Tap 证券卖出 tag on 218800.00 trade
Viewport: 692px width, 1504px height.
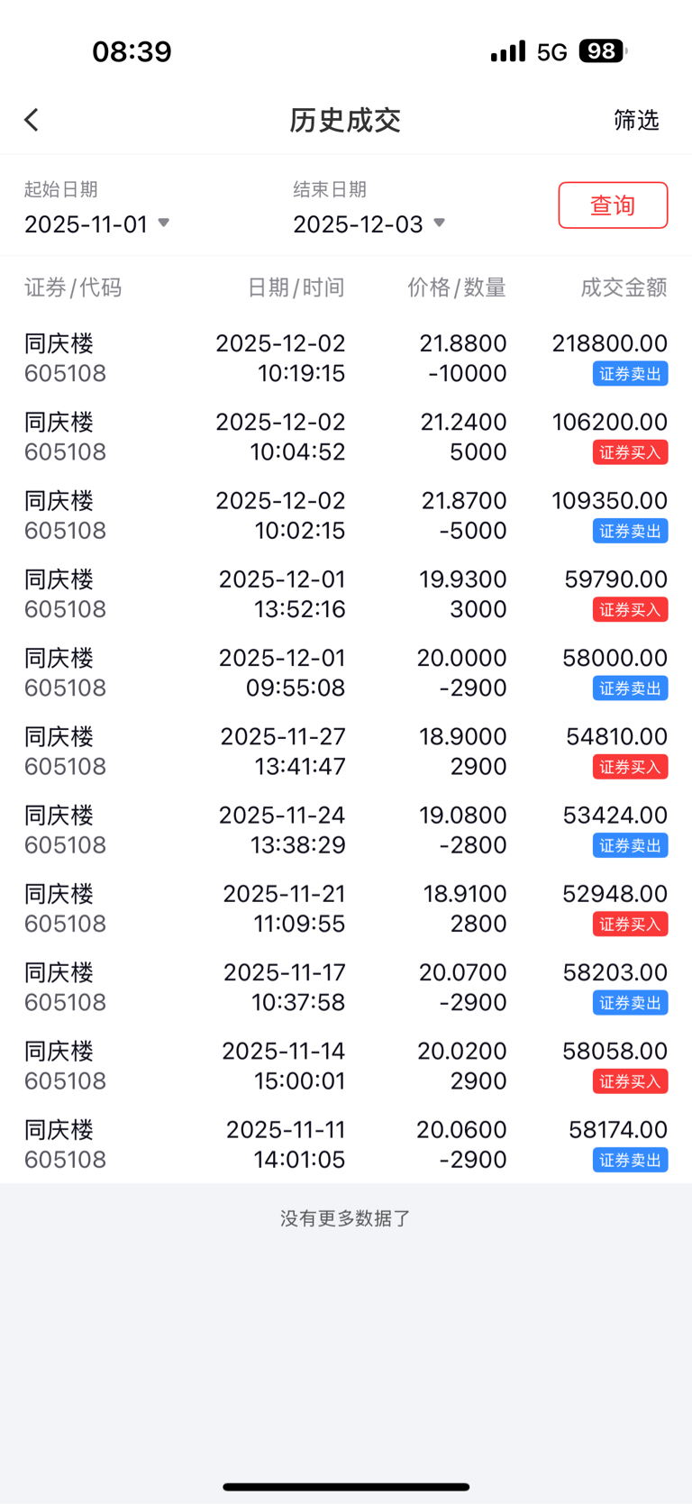click(630, 374)
